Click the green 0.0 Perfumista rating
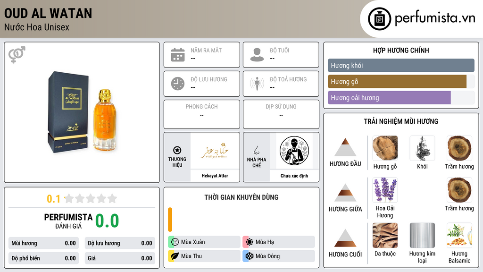Screen dimensions: 483x272 pos(107,221)
